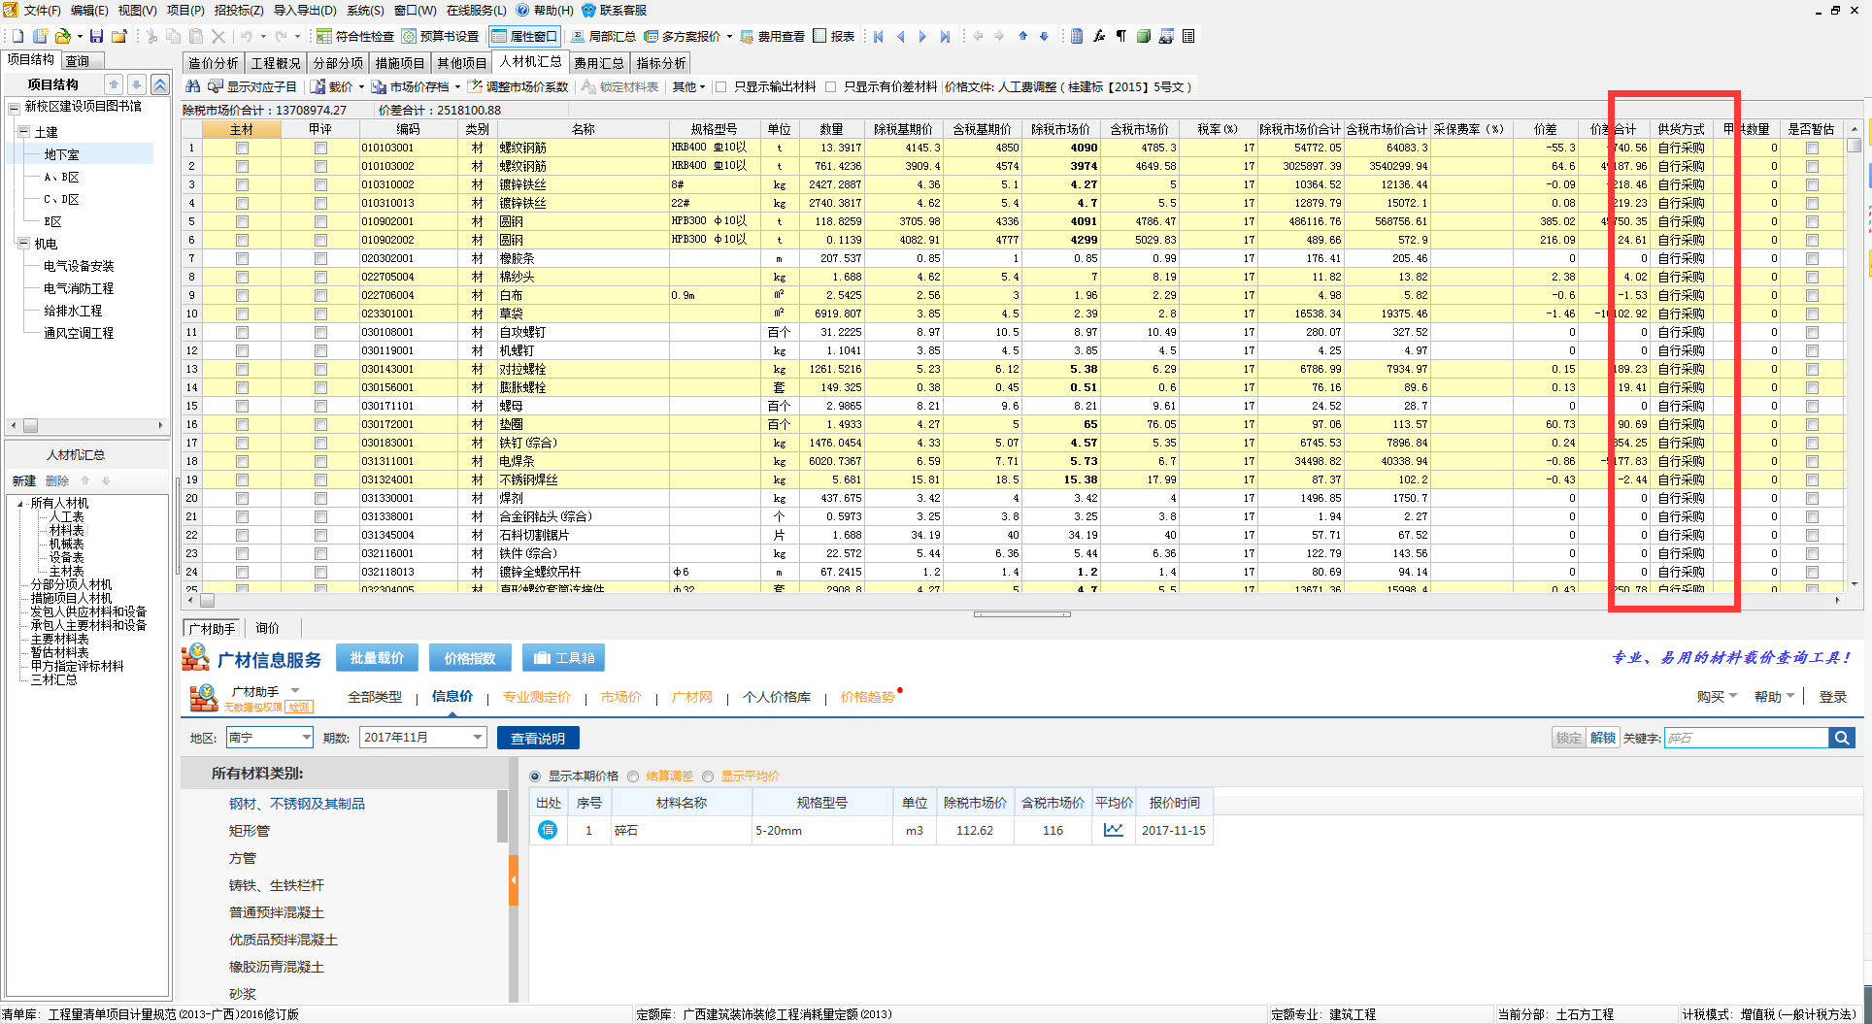Viewport: 1872px width, 1024px height.
Task: Switch to 费用汇总 tab
Action: coord(599,63)
